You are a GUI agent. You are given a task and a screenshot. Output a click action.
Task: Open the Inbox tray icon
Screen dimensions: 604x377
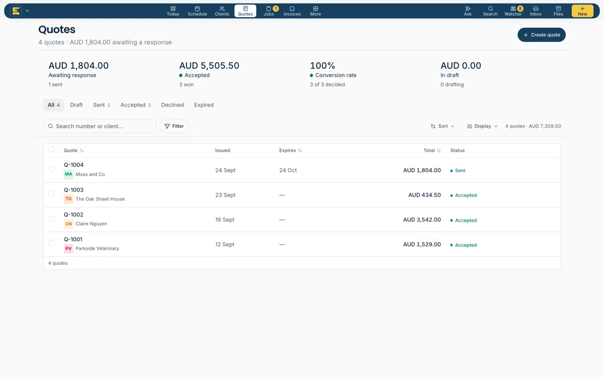[536, 9]
